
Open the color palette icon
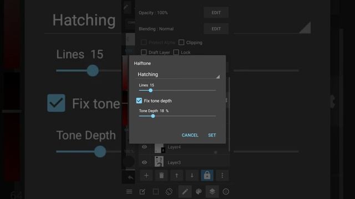point(199,192)
